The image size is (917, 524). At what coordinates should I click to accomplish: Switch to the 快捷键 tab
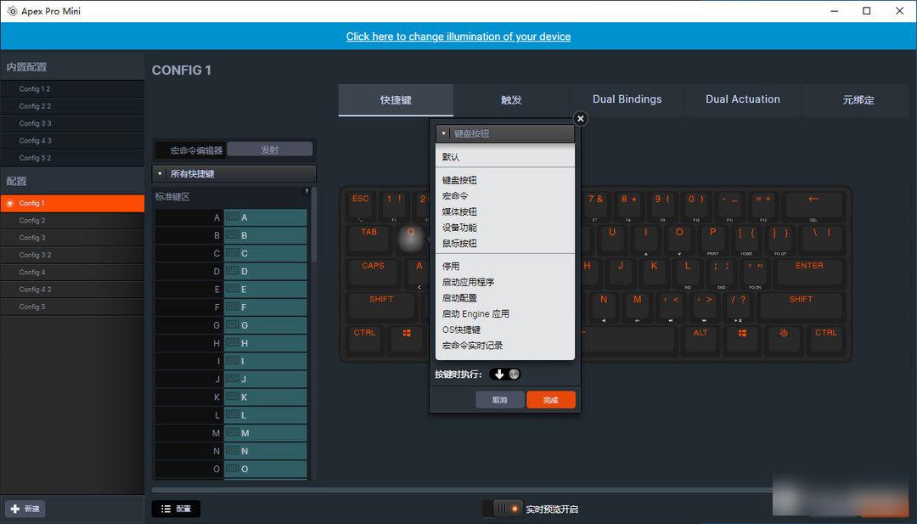pos(396,100)
